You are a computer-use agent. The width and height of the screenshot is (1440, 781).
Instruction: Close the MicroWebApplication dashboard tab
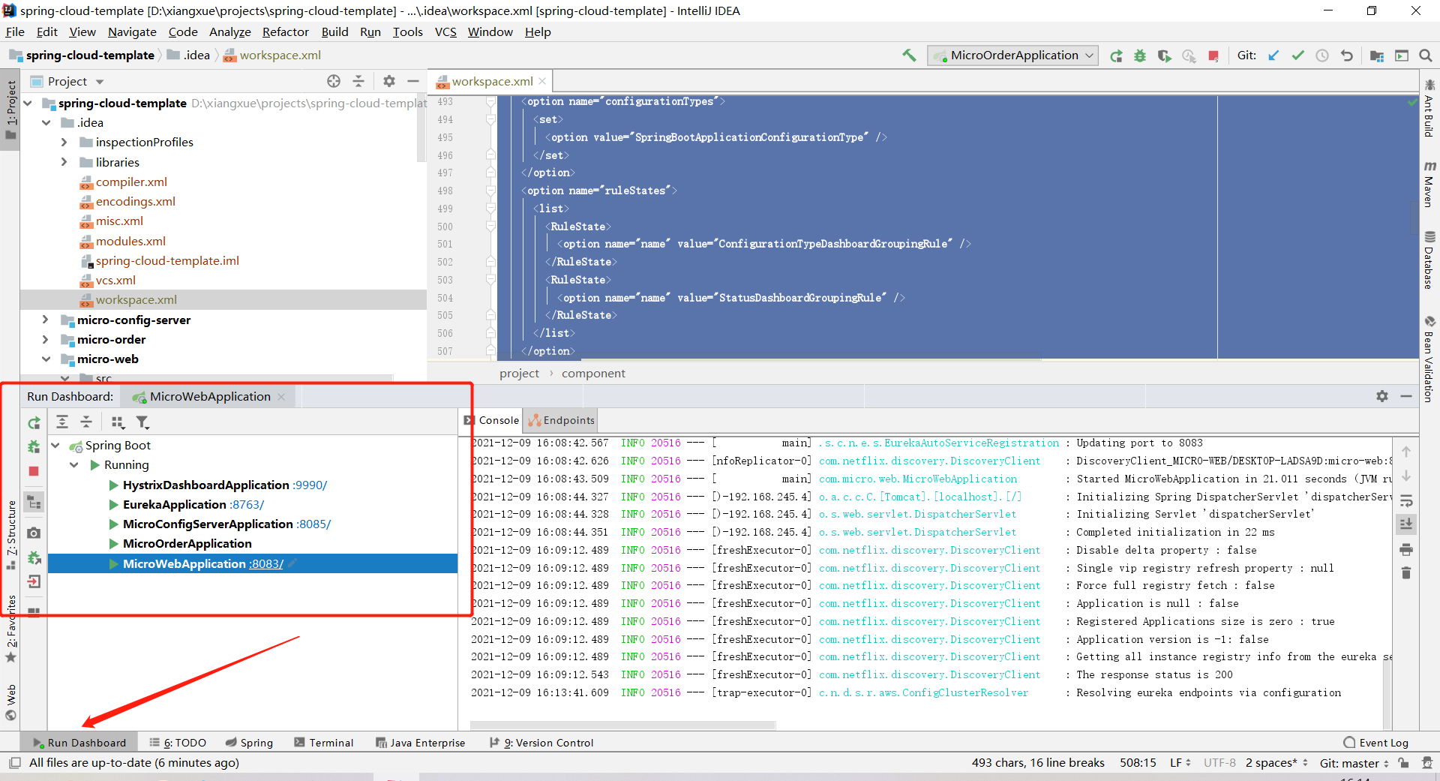click(281, 397)
